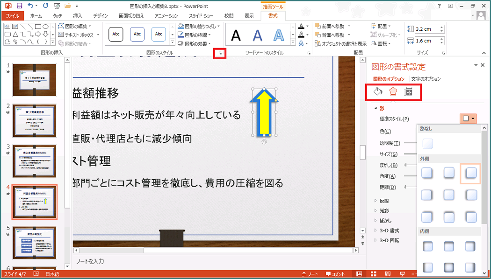Open the 図形の編集 dropdown
The height and width of the screenshot is (279, 491).
click(x=74, y=26)
